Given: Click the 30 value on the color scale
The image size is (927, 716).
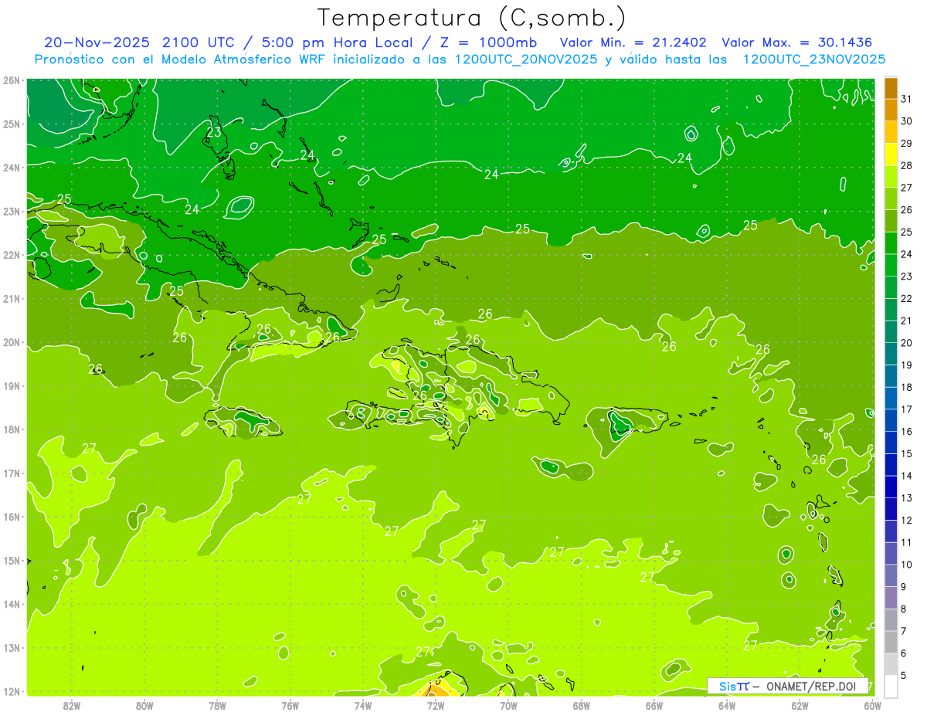Looking at the screenshot, I should point(906,121).
